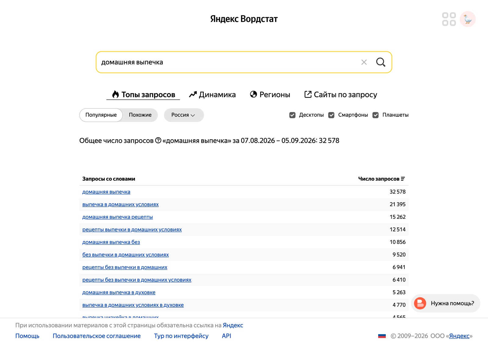Screen dimensions: 488x343
Task: Open the Yandex services grid icon
Action: (x=449, y=19)
